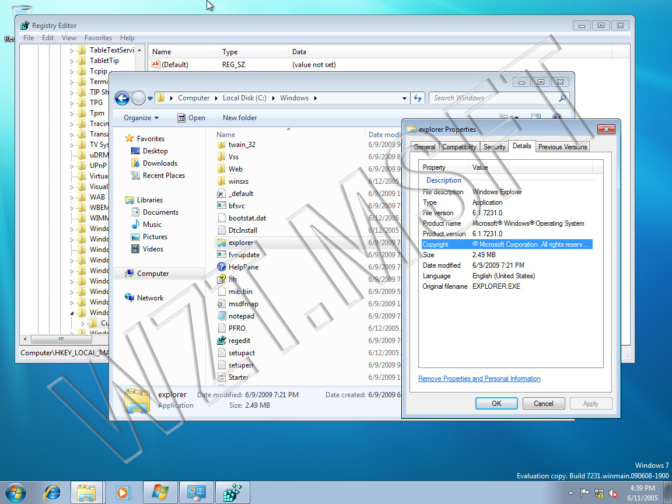
Task: Click the taskbar clock showing 4:39 PM
Action: (x=642, y=493)
